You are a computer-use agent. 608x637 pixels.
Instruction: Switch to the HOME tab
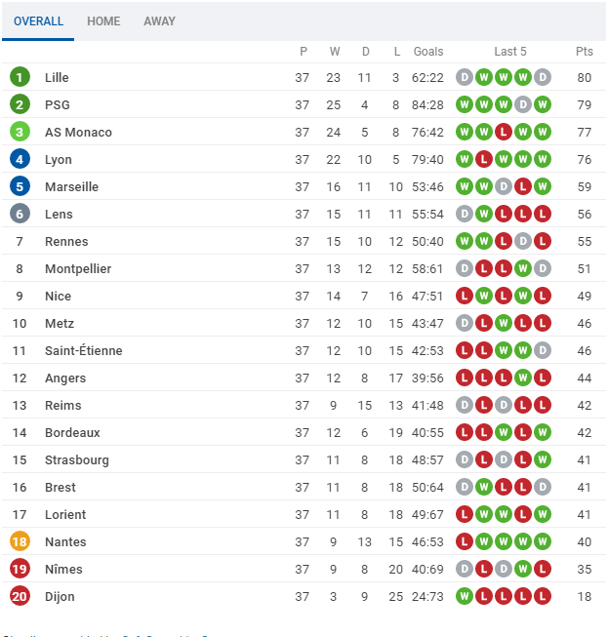(103, 20)
